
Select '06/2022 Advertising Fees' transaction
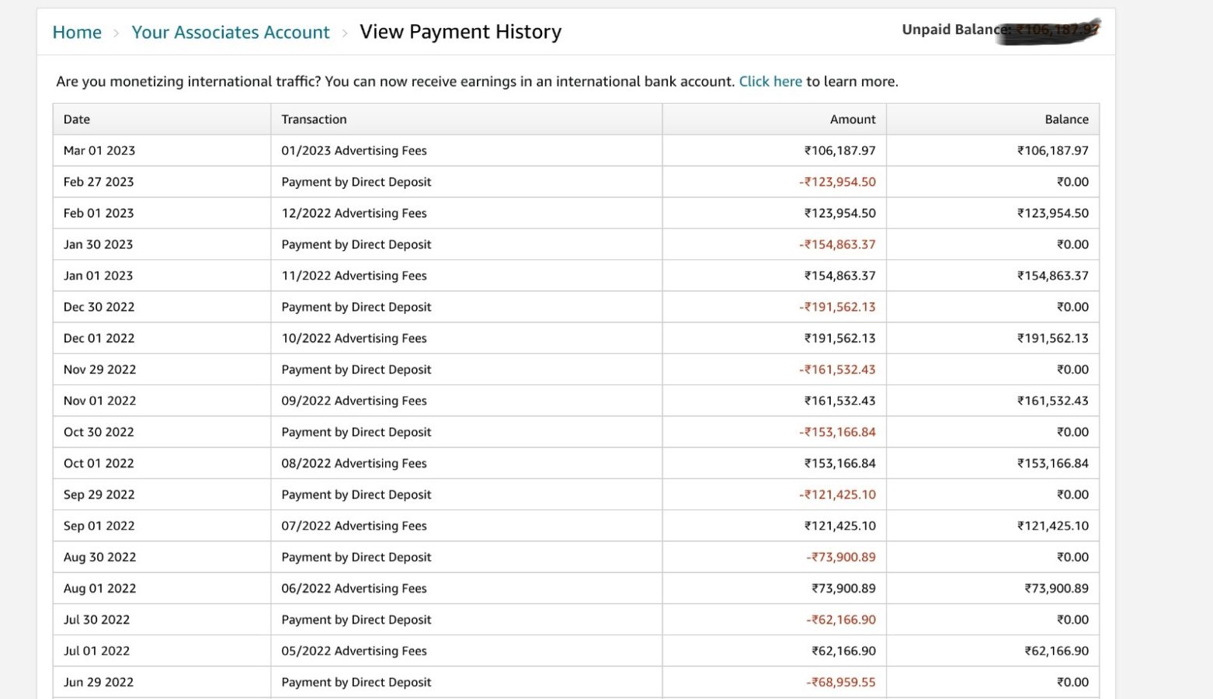pyautogui.click(x=354, y=588)
